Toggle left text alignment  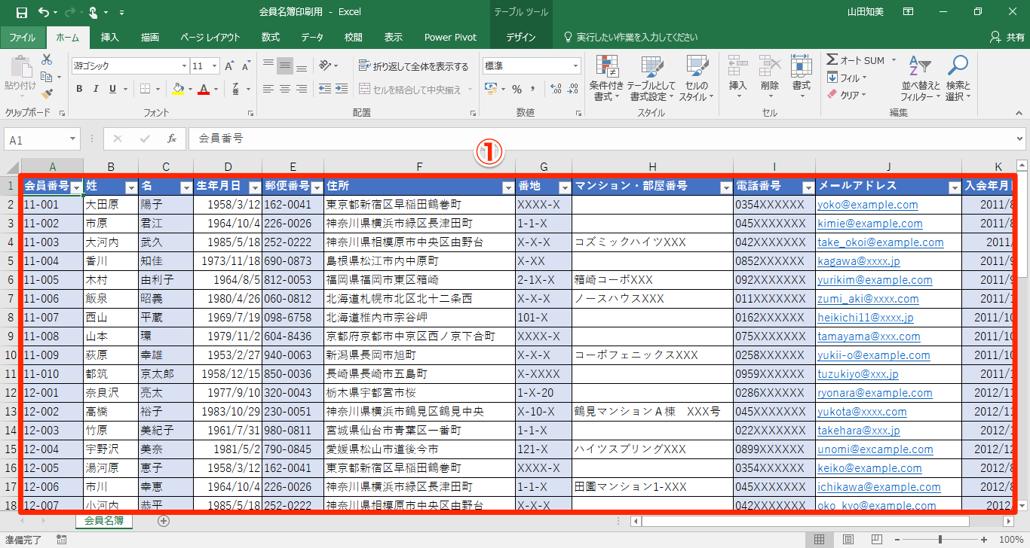[x=268, y=90]
